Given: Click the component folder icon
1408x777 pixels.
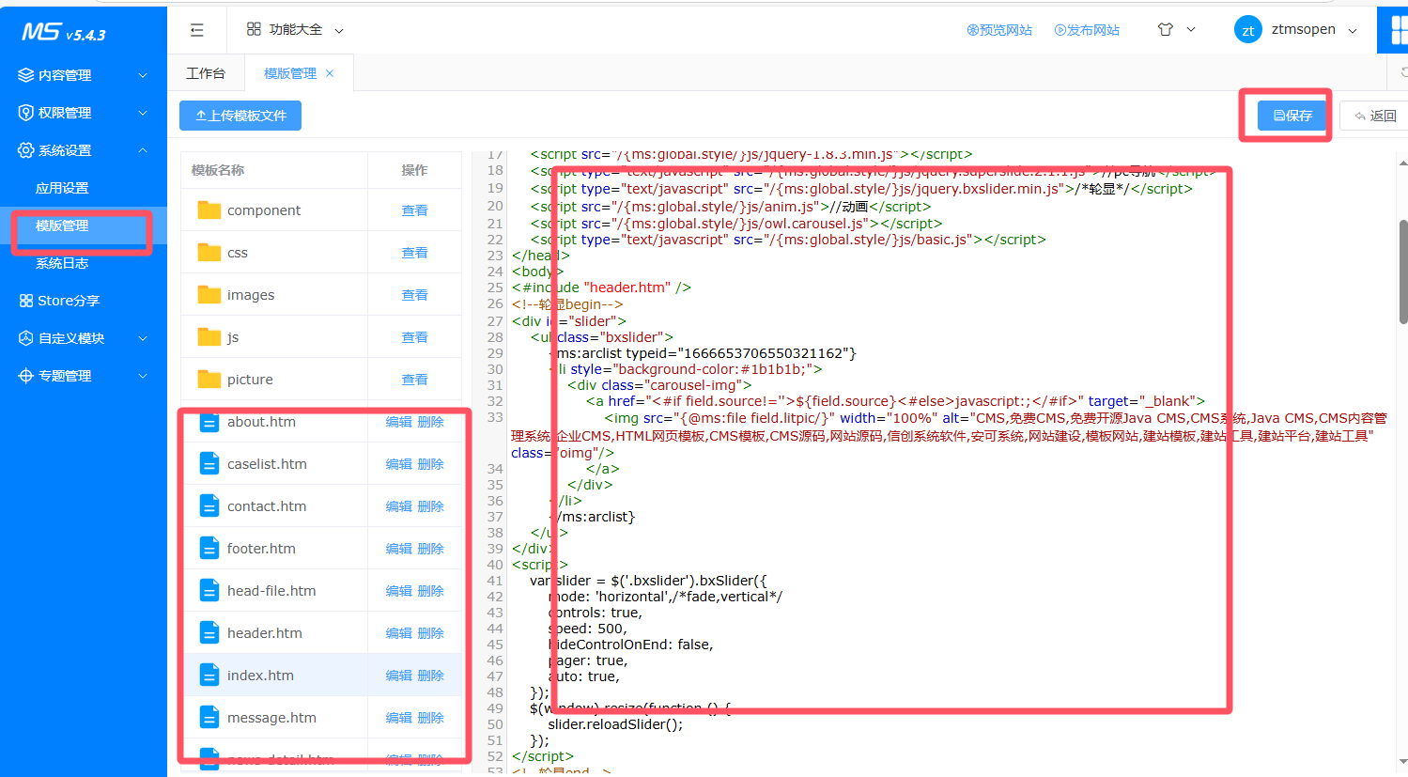Looking at the screenshot, I should coord(209,210).
